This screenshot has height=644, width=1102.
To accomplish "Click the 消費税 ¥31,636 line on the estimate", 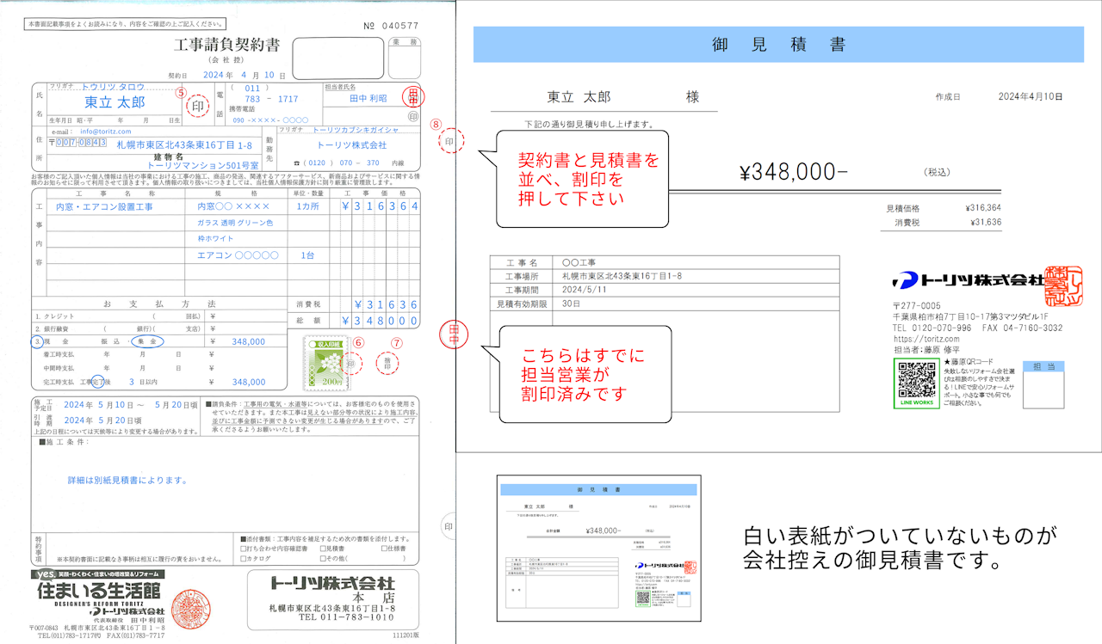I will [950, 223].
